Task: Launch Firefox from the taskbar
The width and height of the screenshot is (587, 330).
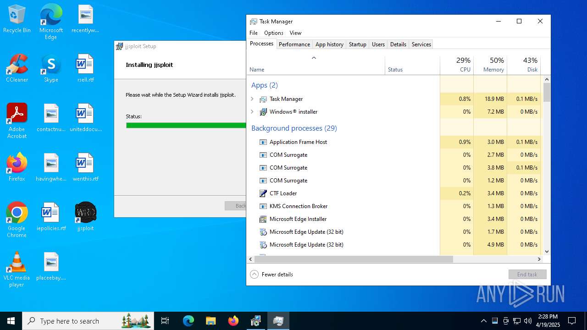Action: point(233,321)
